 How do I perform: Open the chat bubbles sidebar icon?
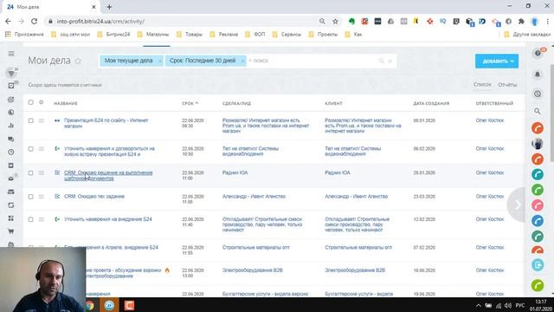tap(11, 139)
